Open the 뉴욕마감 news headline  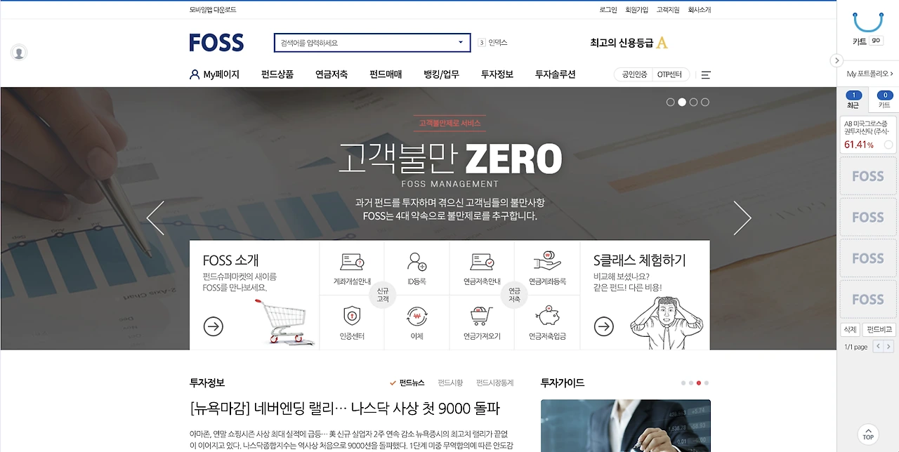(344, 408)
